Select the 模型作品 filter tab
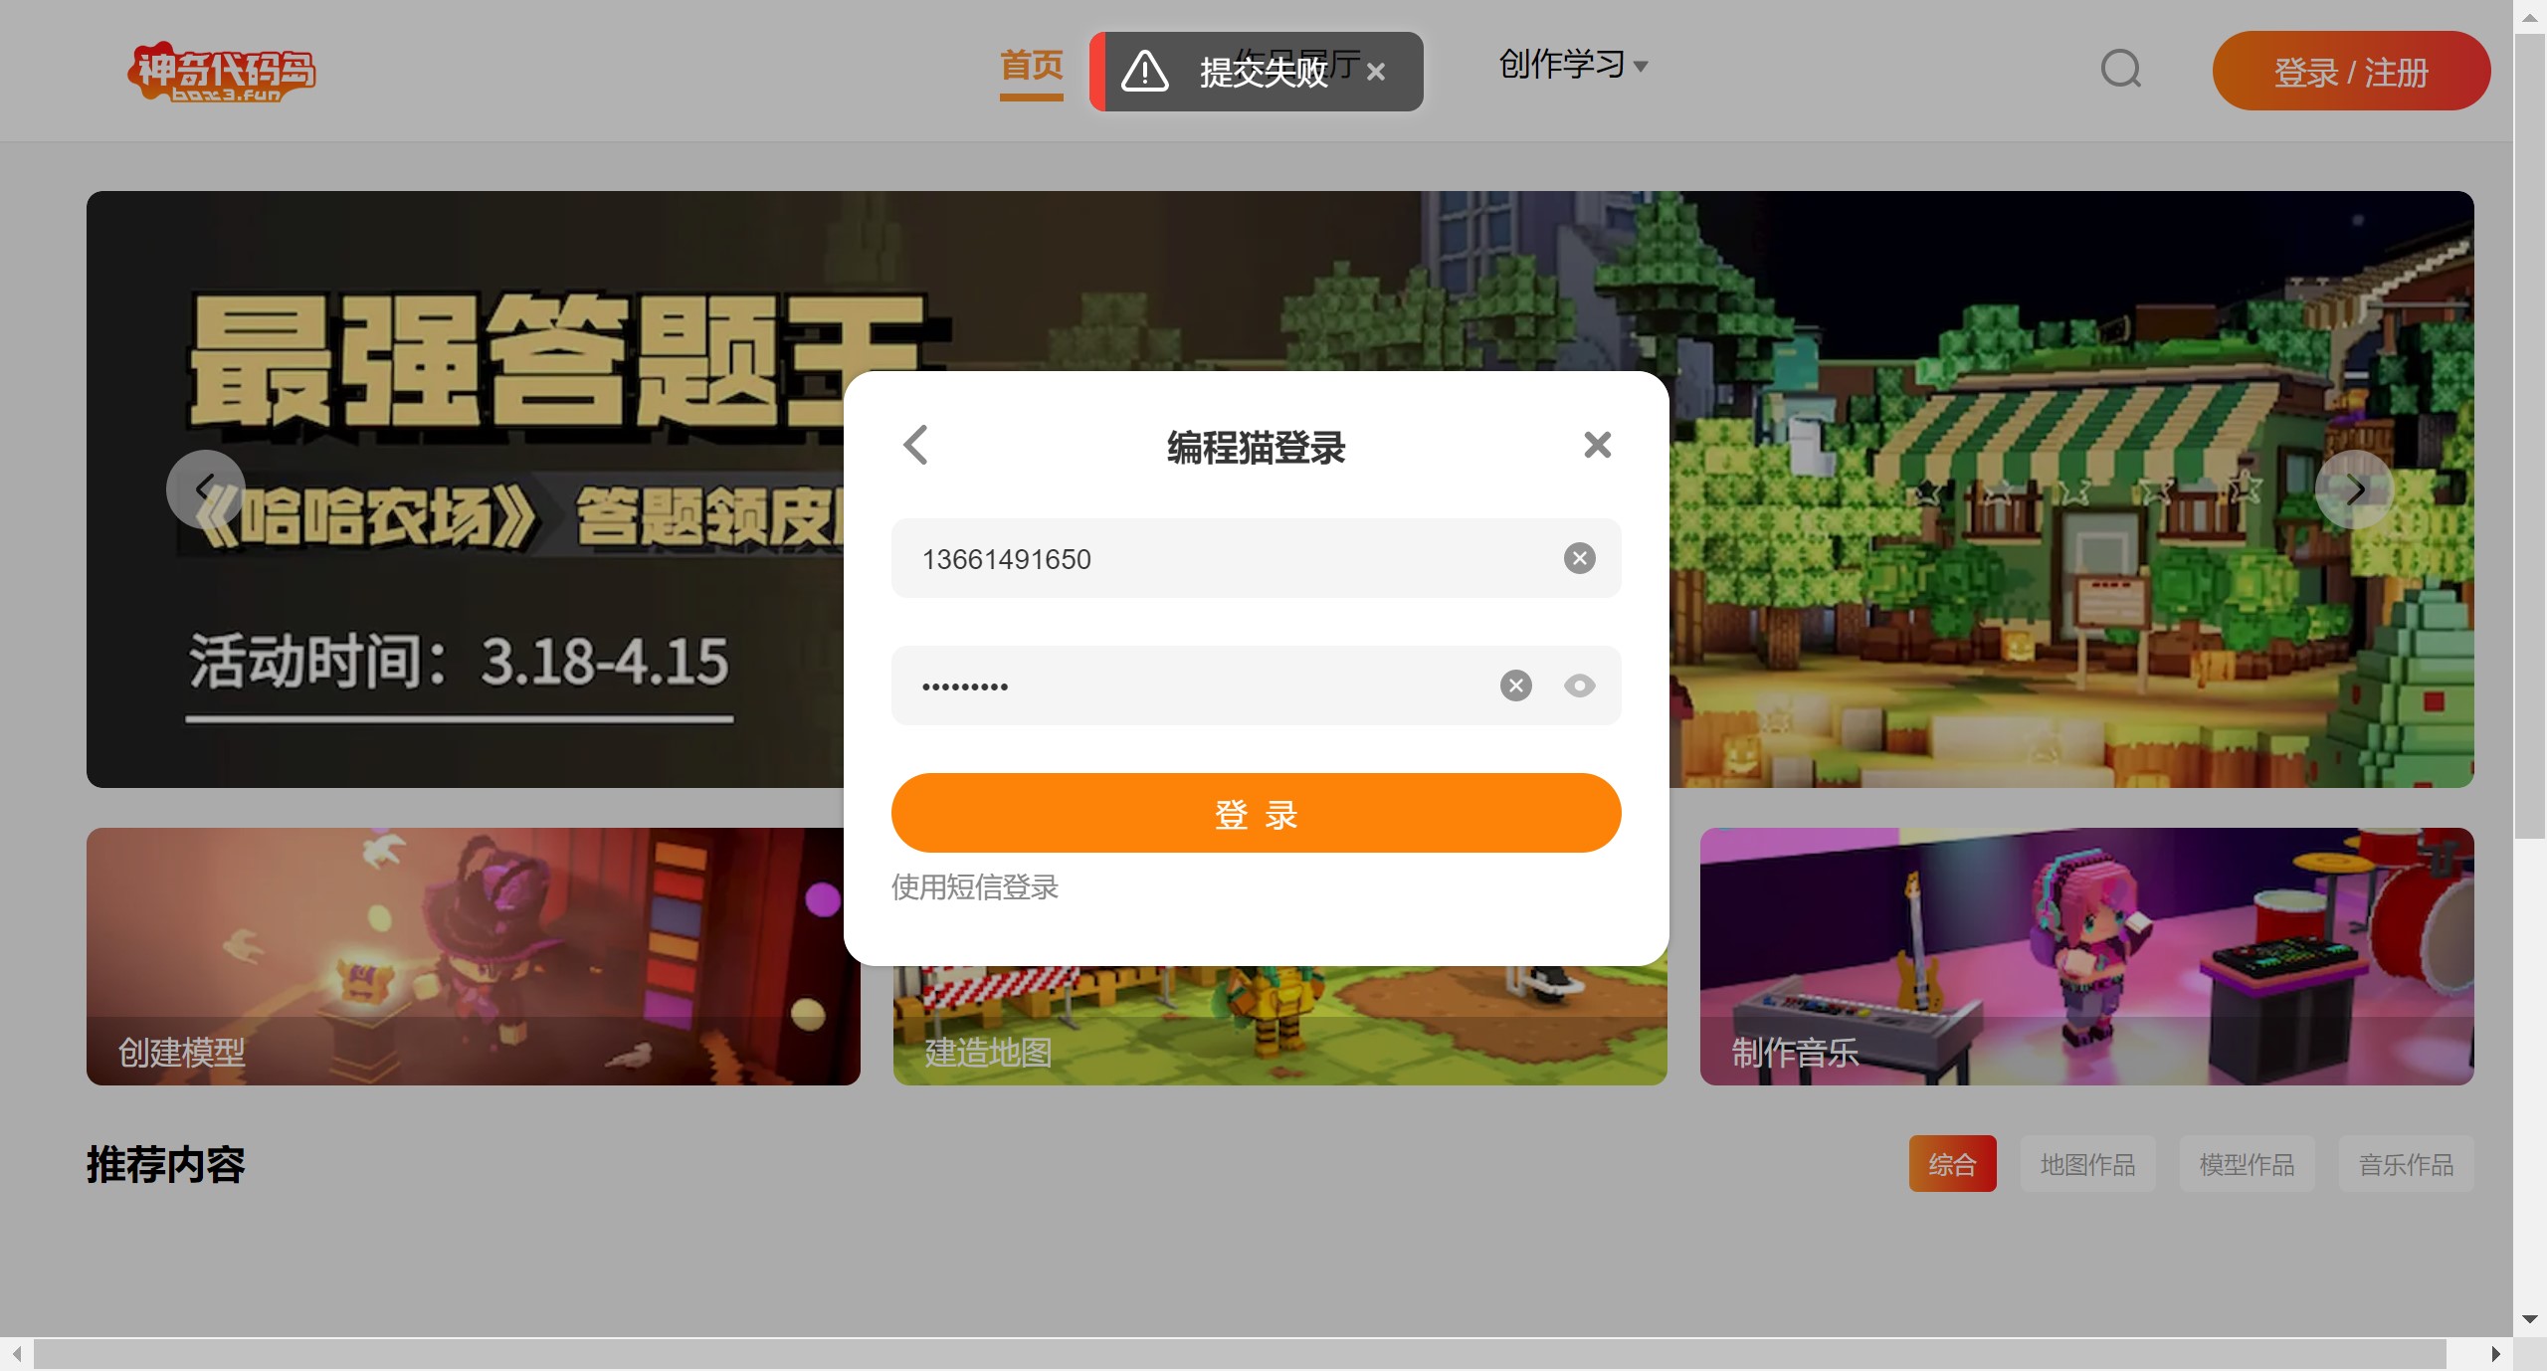Screen dimensions: 2547x1371 pos(2247,1163)
